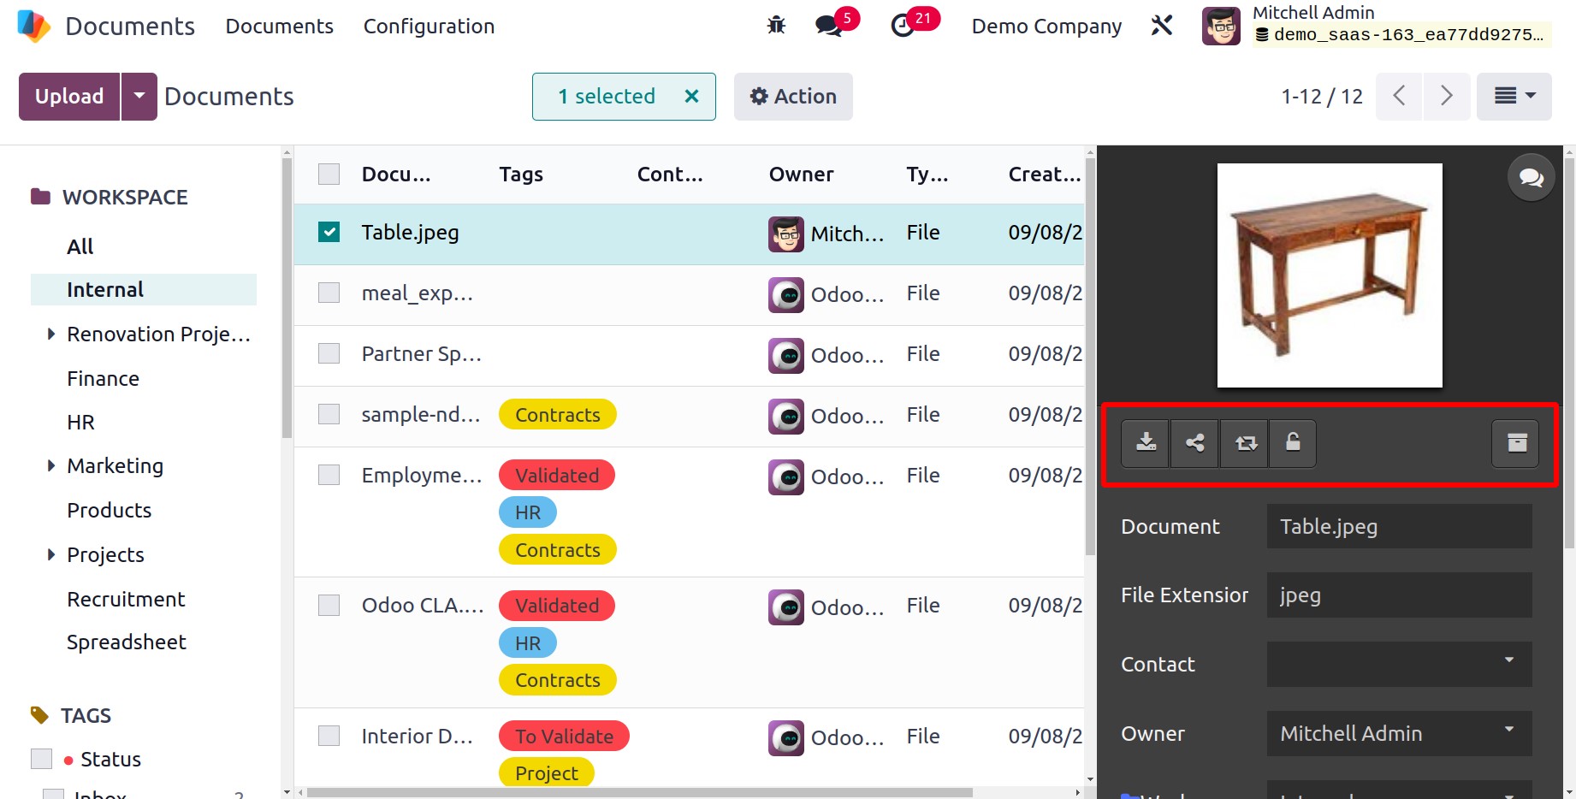The width and height of the screenshot is (1576, 799).
Task: Click the Workspace folder icon
Action: pos(40,197)
